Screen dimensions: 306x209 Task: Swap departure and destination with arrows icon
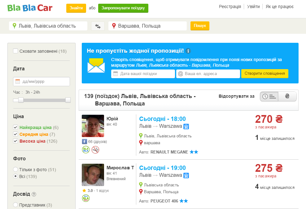coord(98,26)
